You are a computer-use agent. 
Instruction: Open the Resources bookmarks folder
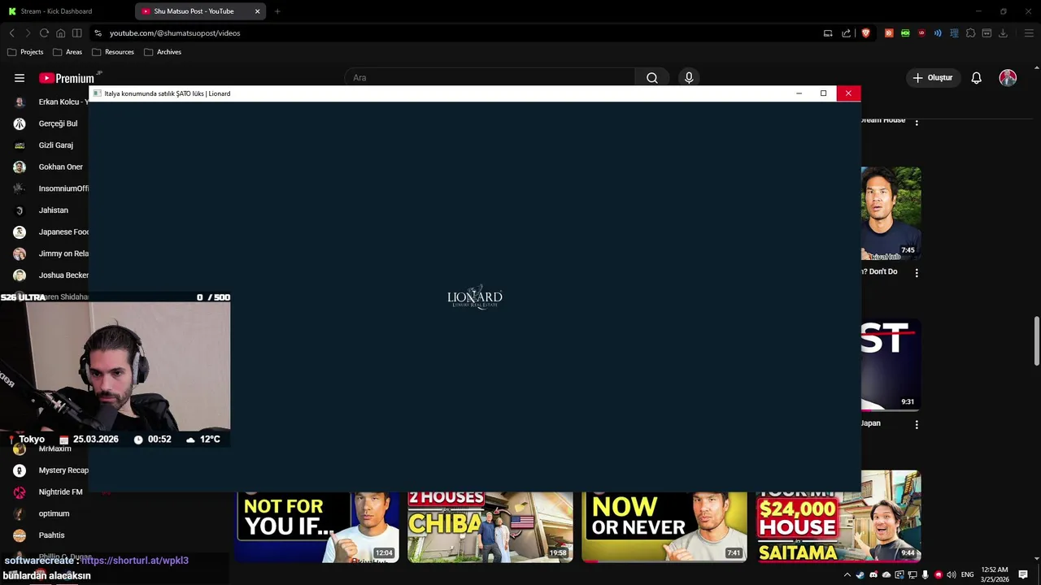[x=113, y=52]
